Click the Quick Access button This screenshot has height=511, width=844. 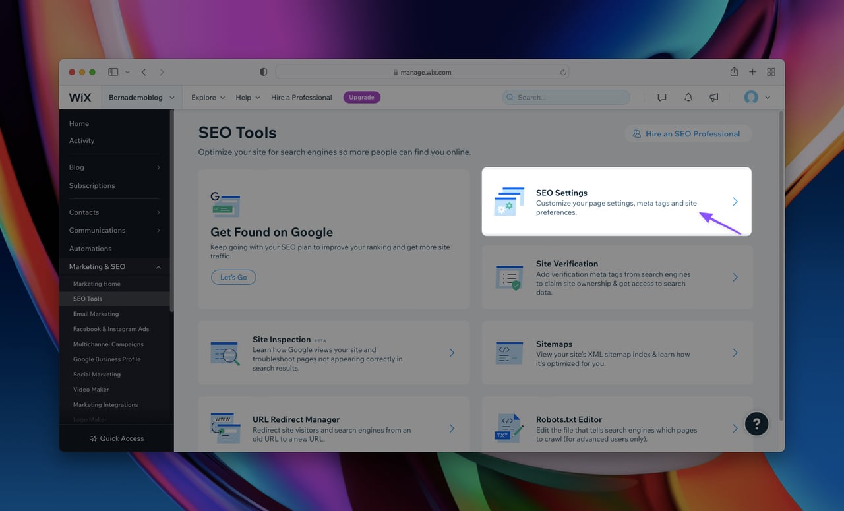click(x=116, y=438)
